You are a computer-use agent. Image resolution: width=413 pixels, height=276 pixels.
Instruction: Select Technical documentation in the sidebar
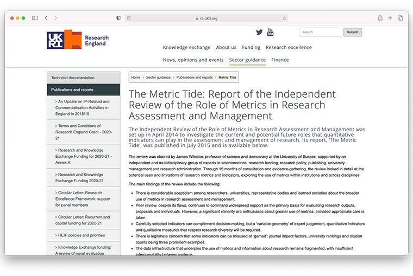pos(84,78)
